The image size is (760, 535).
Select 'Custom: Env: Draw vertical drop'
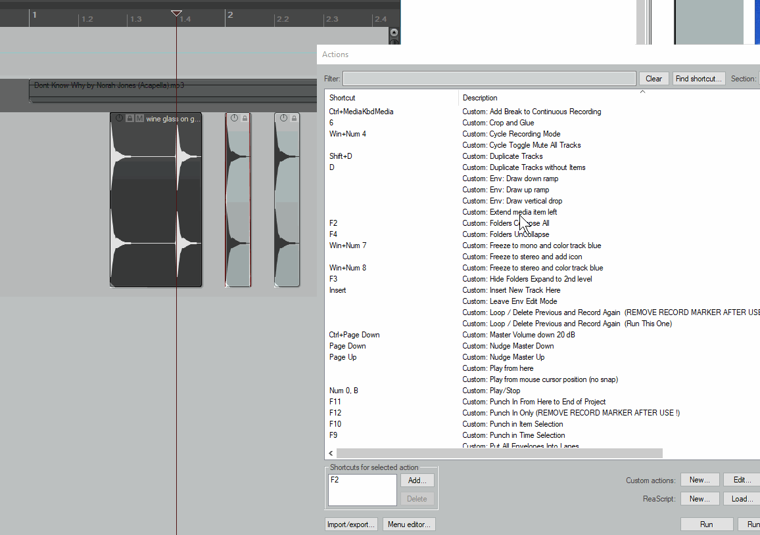click(x=512, y=200)
